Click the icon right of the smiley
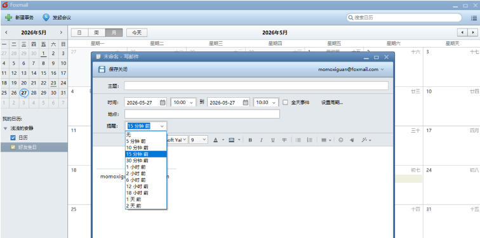 [x=352, y=140]
